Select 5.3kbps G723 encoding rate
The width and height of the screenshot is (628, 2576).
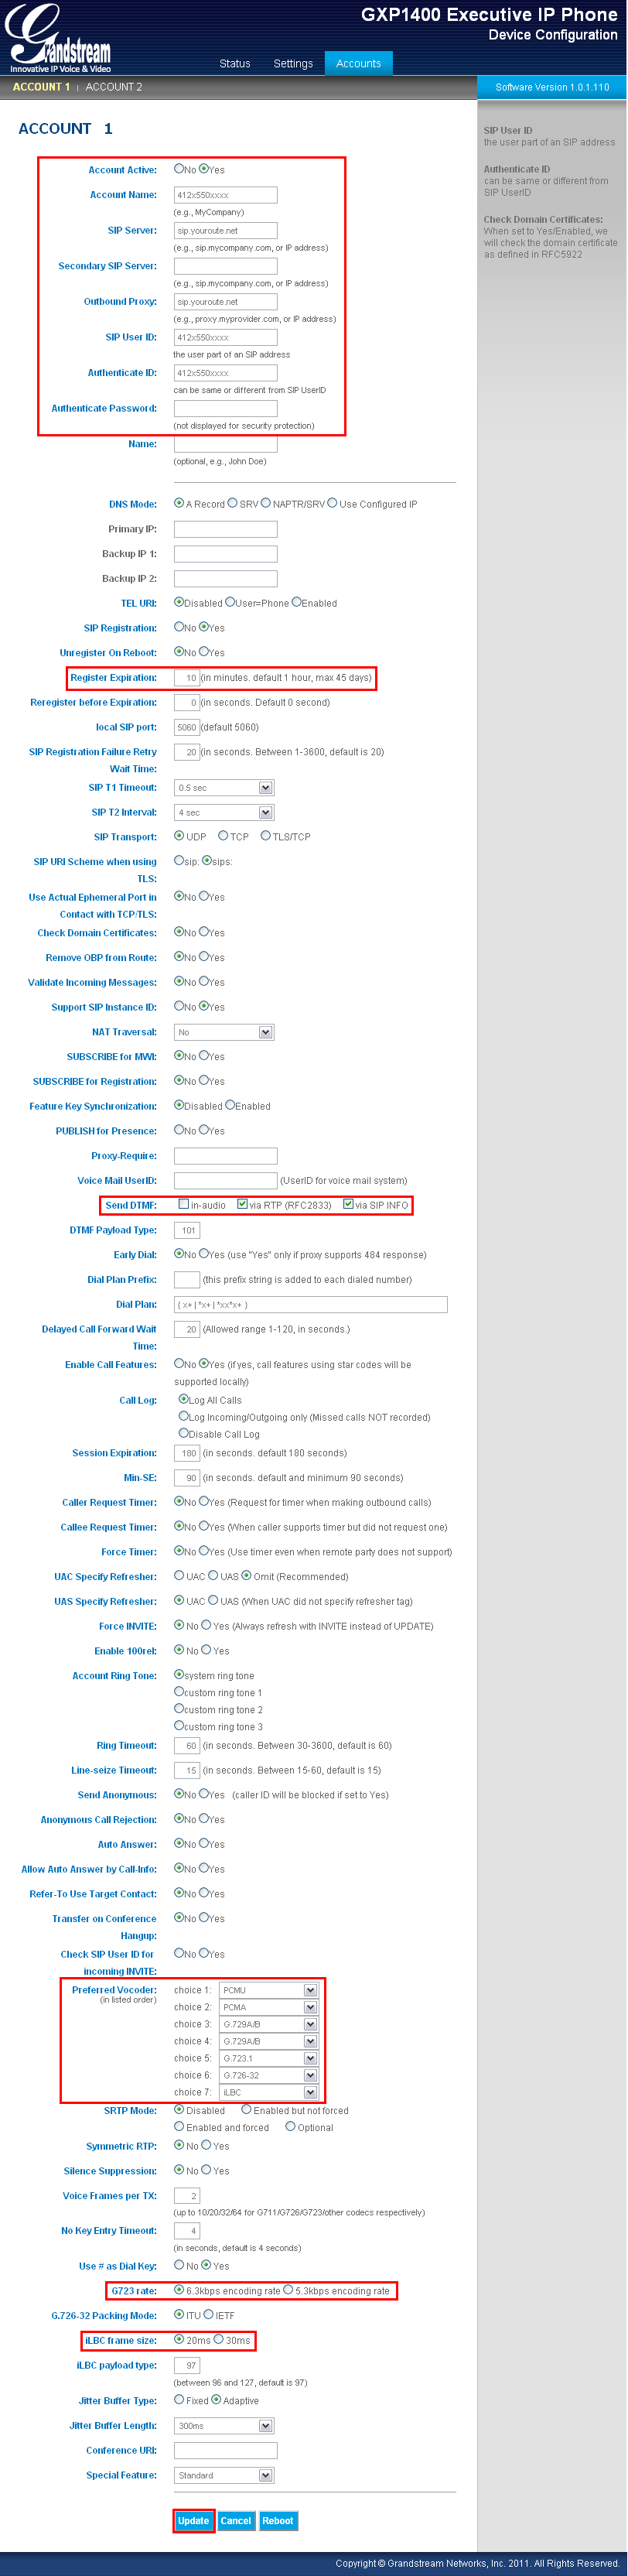(288, 2290)
